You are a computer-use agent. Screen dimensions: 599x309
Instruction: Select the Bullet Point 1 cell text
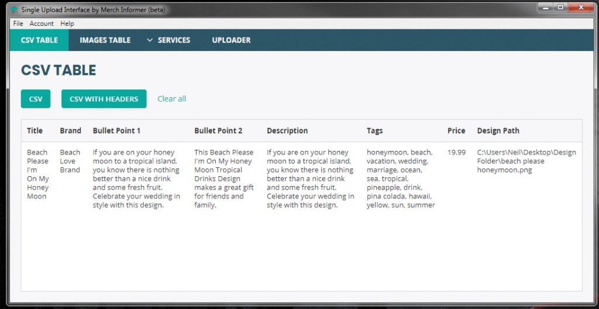[136, 178]
